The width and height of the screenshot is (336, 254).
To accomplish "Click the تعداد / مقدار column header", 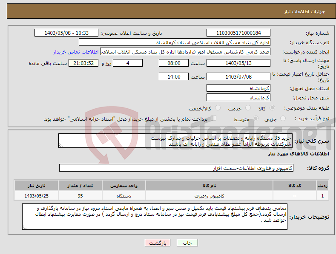I will (x=80, y=186).
